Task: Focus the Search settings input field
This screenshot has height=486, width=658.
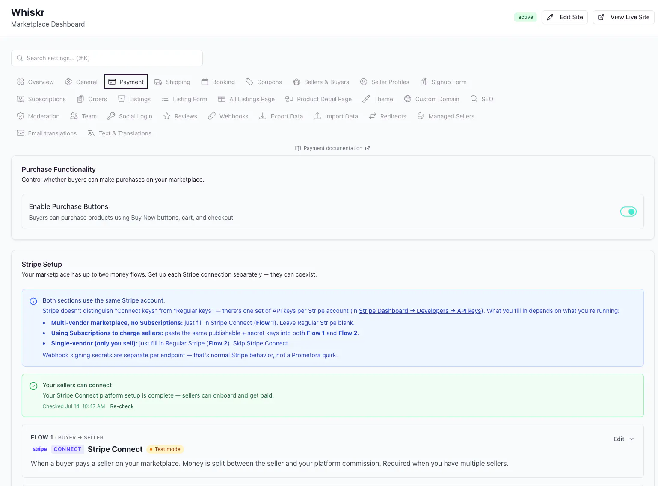Action: coord(107,58)
